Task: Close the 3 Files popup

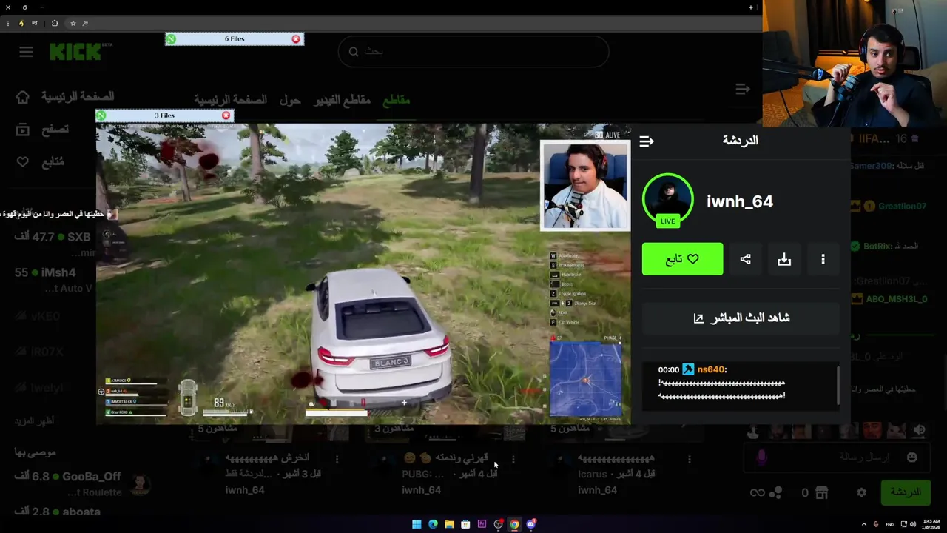Action: [x=226, y=115]
